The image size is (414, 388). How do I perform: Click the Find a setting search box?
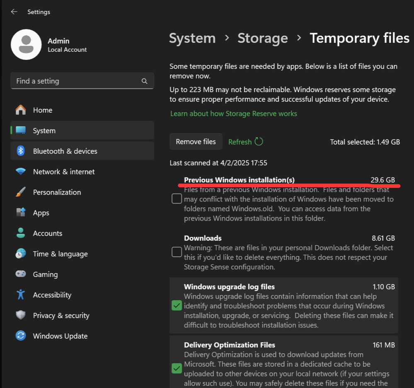[x=77, y=81]
